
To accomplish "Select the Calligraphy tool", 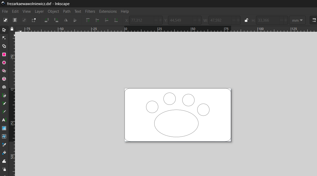I will tap(4, 112).
